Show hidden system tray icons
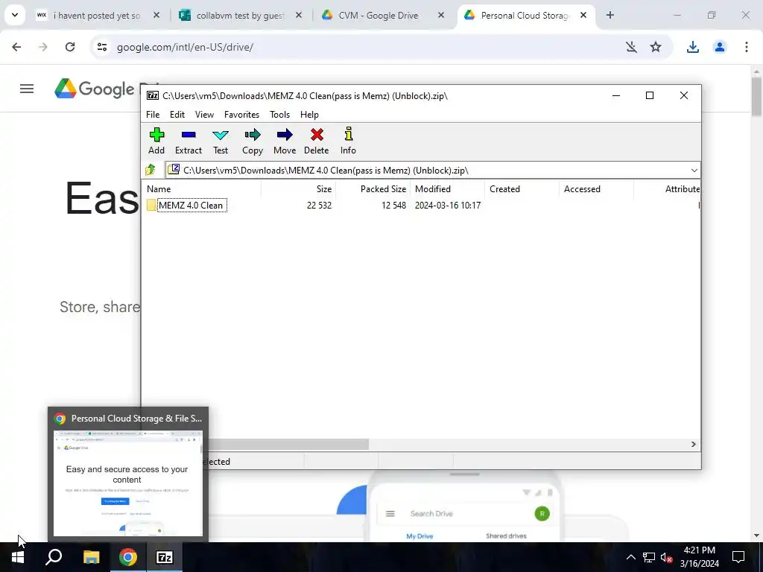763x572 pixels. point(630,557)
